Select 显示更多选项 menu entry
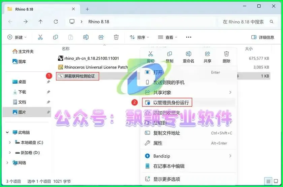 (188, 179)
